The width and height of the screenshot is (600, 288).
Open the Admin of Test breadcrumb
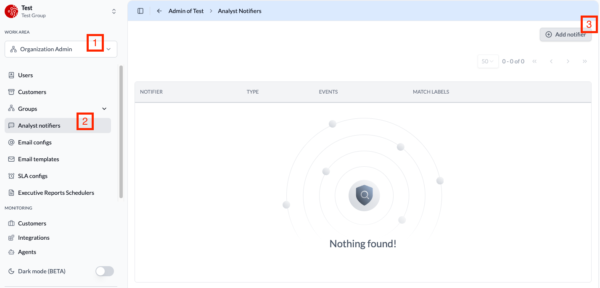pos(186,10)
